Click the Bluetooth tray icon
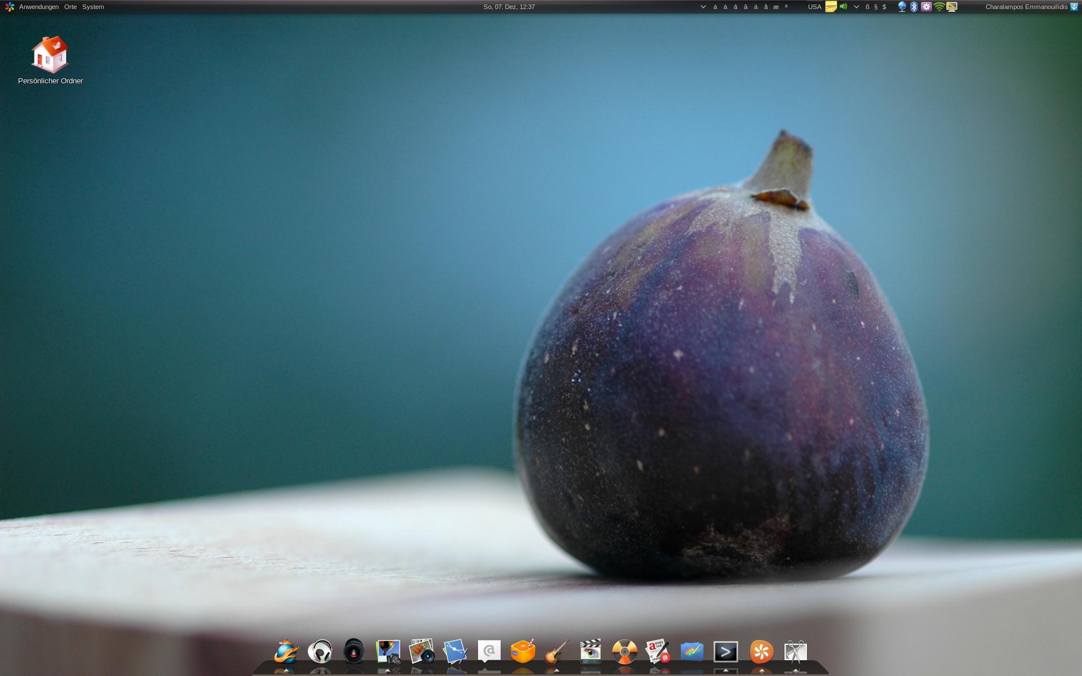The width and height of the screenshot is (1082, 676). pyautogui.click(x=914, y=7)
